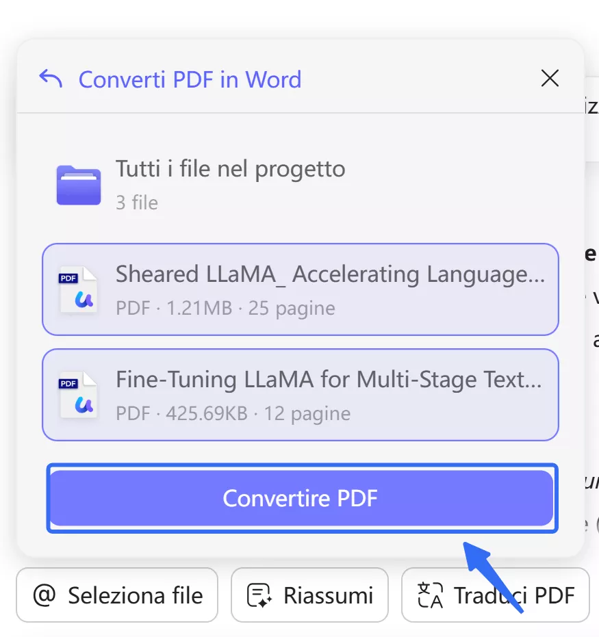Select the PDF icon on Fine-Tuning LLaMA file
Screen dimensions: 599x637
pos(77,395)
